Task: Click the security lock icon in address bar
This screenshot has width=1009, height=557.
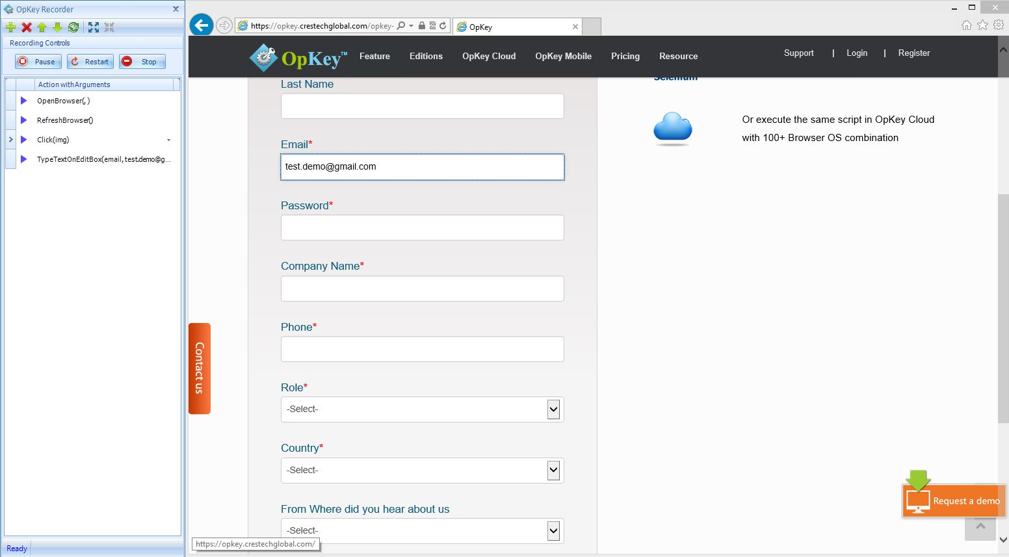Action: tap(422, 26)
